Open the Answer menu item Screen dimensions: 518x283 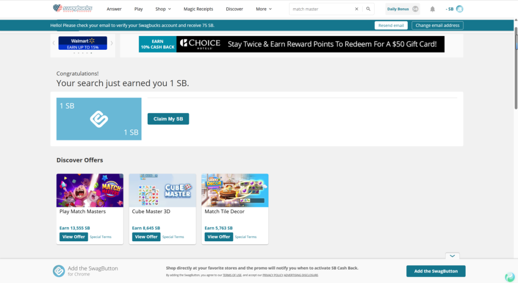114,9
